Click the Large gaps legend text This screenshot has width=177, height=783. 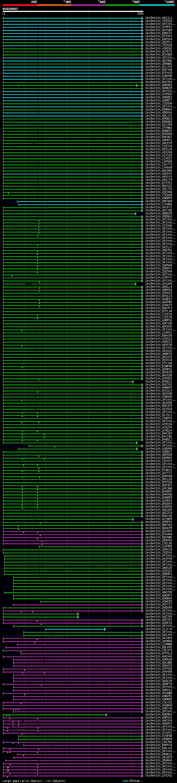click(x=34, y=781)
